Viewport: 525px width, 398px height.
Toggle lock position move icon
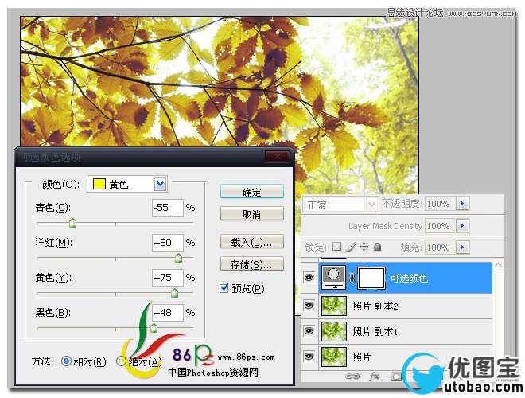tap(364, 247)
